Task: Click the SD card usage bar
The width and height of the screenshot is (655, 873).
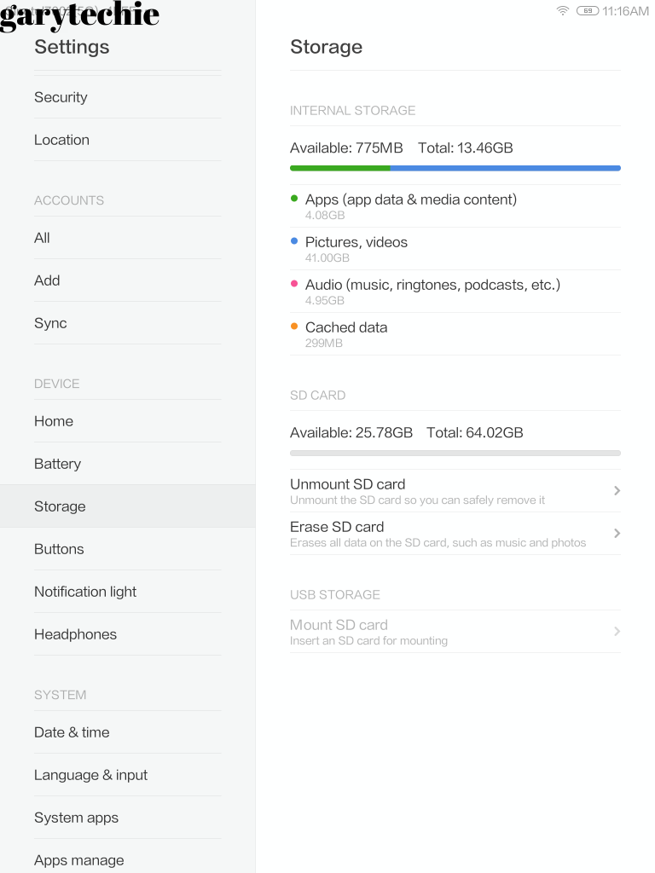Action: [x=455, y=453]
